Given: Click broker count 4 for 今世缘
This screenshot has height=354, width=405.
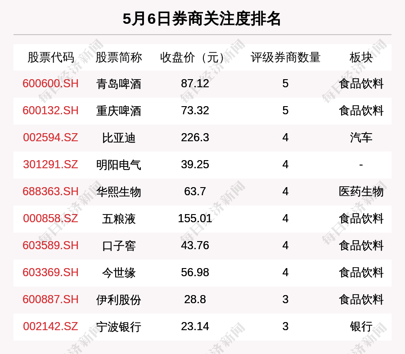Looking at the screenshot, I should click(x=285, y=273).
